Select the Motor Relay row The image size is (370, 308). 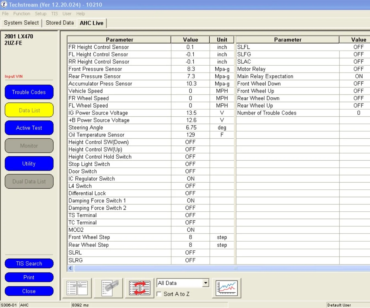[303, 69]
